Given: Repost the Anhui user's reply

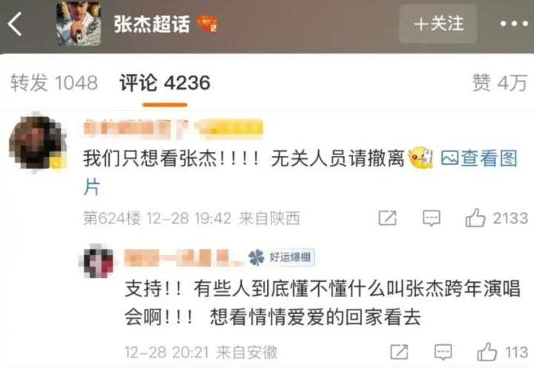Looking at the screenshot, I should (x=399, y=352).
